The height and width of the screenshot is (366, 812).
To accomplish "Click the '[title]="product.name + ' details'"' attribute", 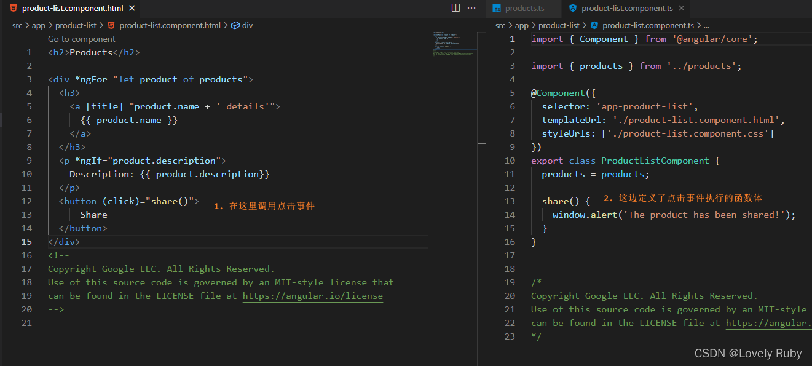I will coord(180,106).
